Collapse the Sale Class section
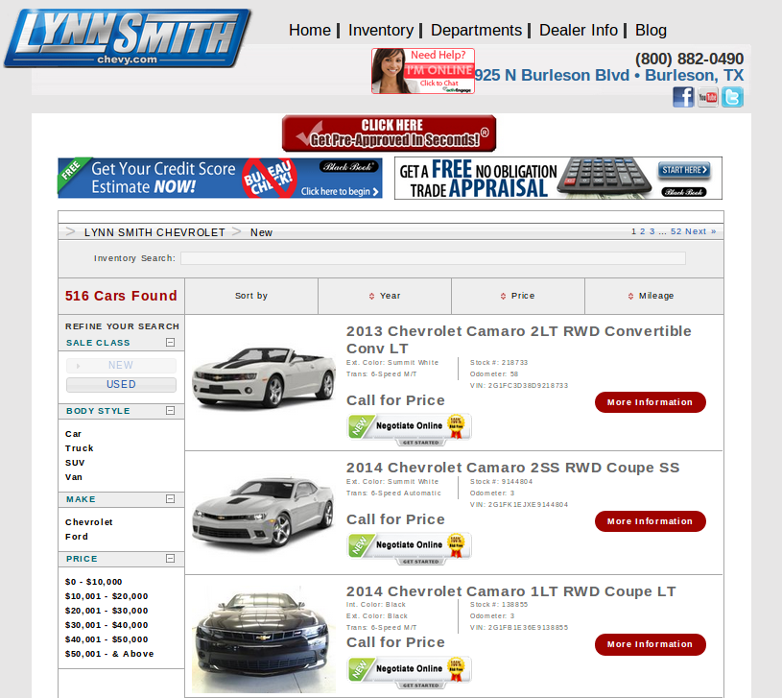The width and height of the screenshot is (782, 698). [x=171, y=342]
